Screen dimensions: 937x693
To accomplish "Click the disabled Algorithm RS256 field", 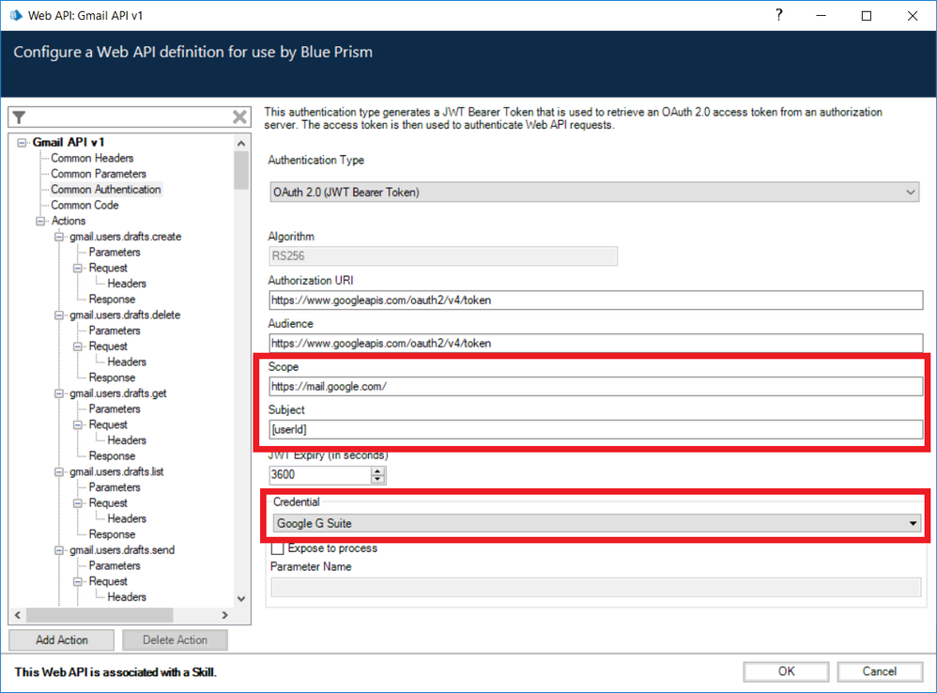I will [443, 256].
